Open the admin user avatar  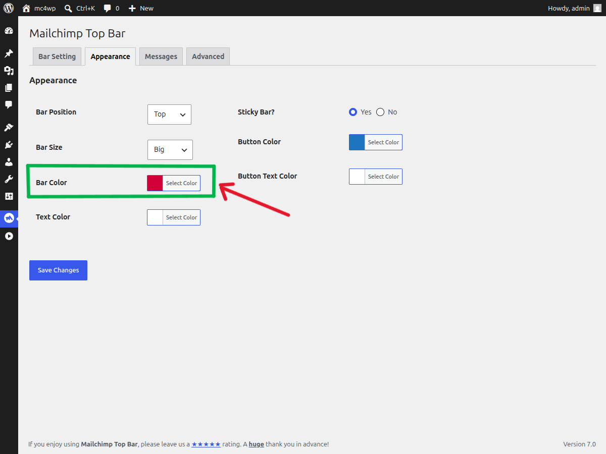[x=597, y=8]
